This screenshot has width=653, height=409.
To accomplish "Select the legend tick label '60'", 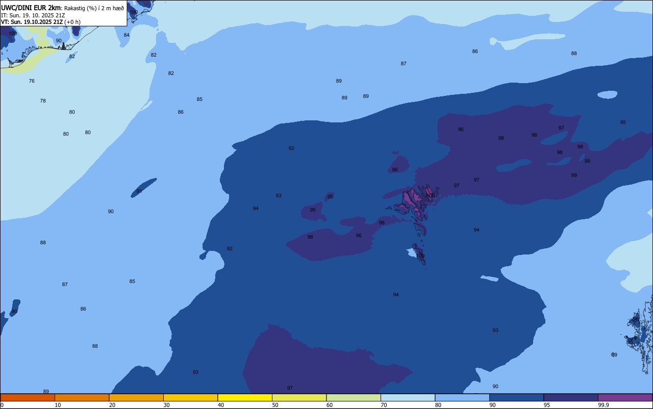I will (330, 405).
